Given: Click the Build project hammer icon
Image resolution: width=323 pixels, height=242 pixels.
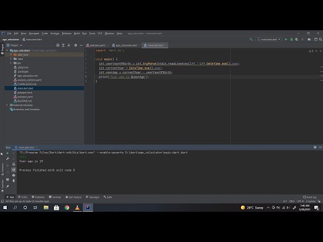Looking at the screenshot, I should [x=251, y=40].
